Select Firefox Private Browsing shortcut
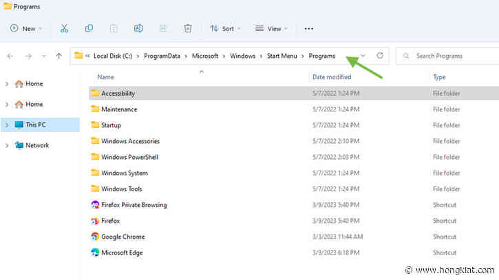The image size is (499, 280). 134,205
